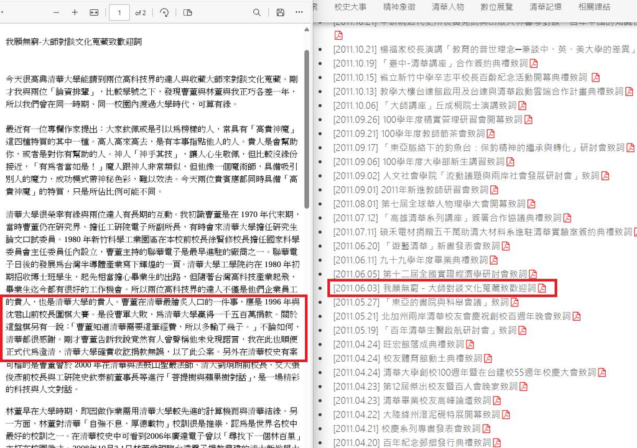Click the zoom out minus button
The image size is (637, 448).
pos(57,12)
